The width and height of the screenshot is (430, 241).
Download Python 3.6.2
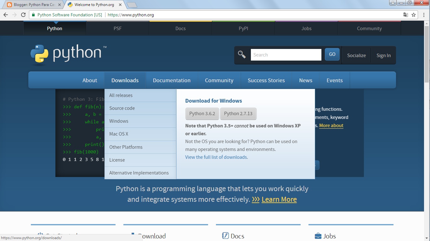202,114
